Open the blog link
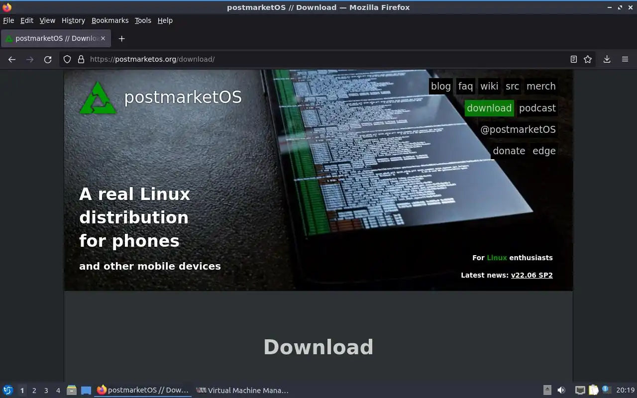The height and width of the screenshot is (398, 637). tap(440, 86)
